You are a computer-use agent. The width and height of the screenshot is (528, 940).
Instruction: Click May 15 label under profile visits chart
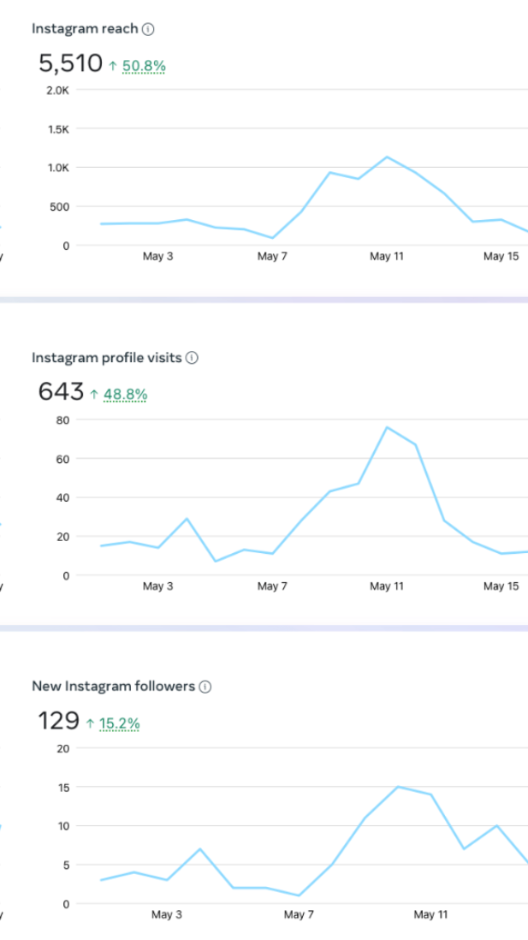[501, 586]
